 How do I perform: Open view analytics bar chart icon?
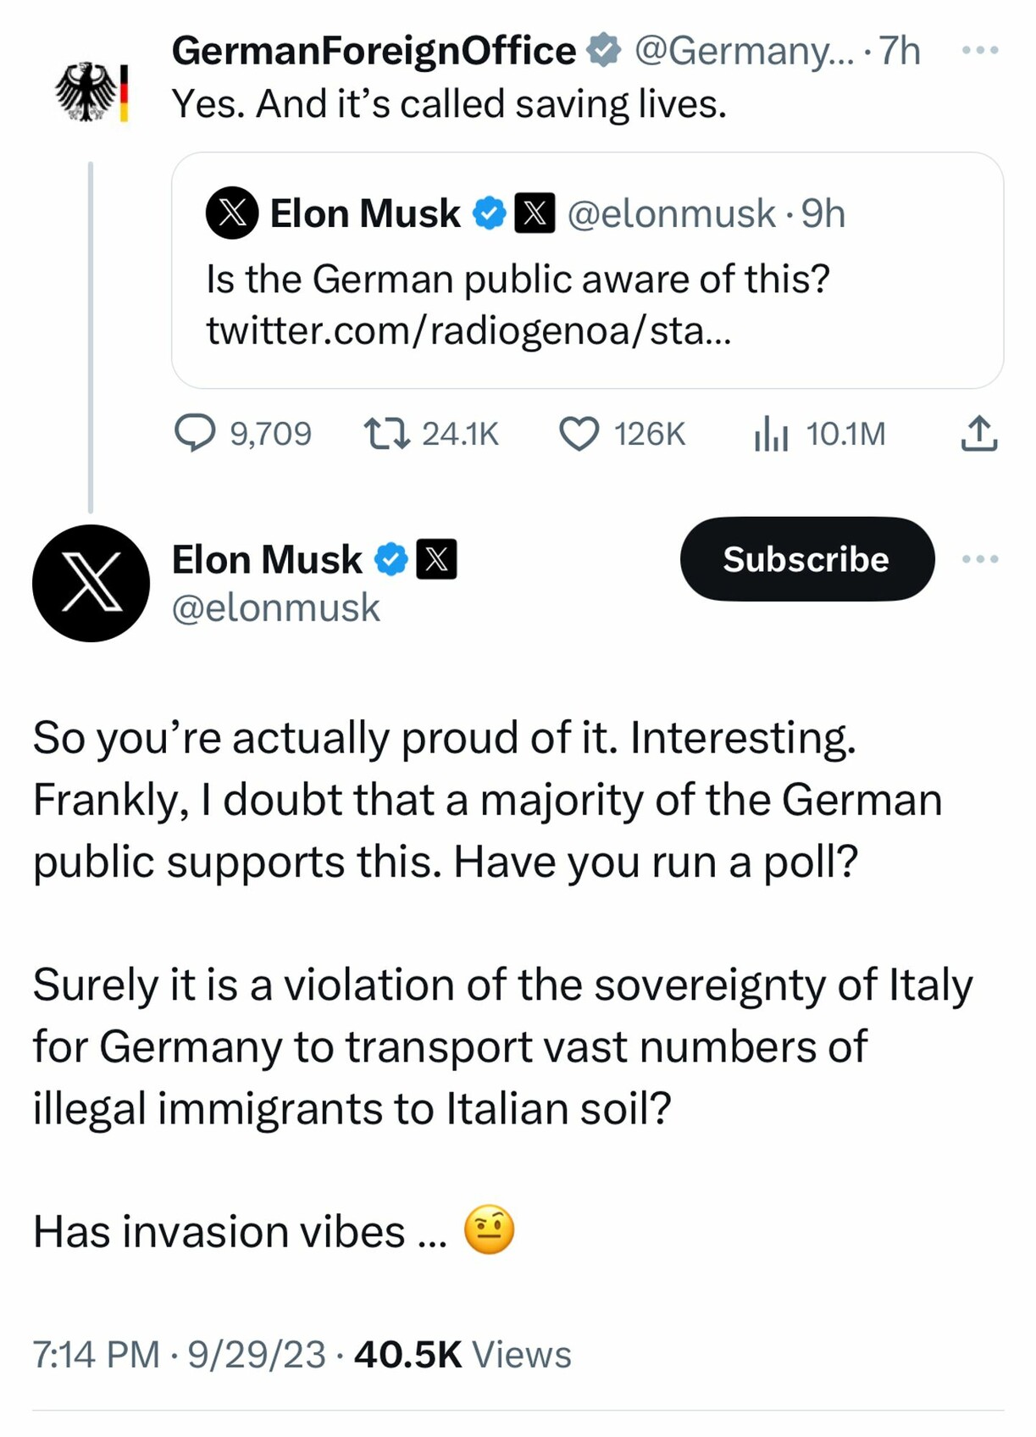pos(771,434)
